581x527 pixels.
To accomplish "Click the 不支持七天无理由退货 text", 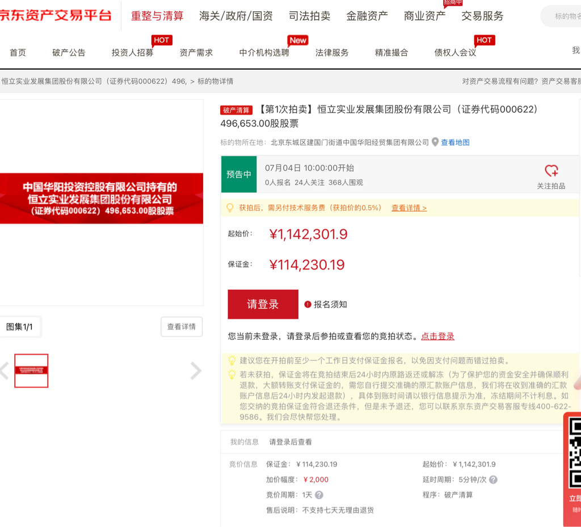I will 338,511.
